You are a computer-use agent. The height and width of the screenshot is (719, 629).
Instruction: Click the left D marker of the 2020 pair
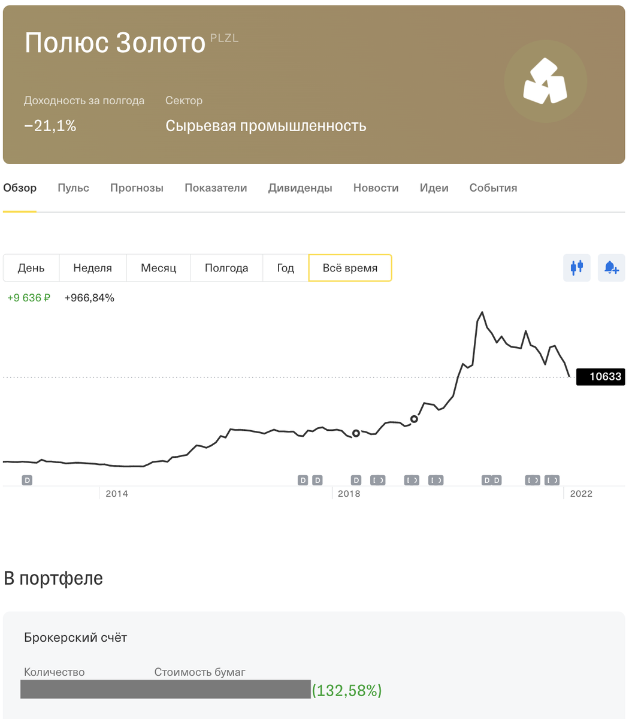tap(486, 480)
